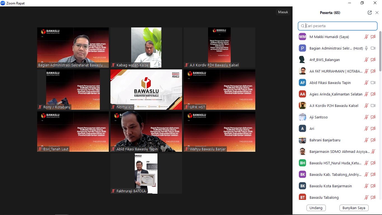Click muted mic icon for Bawaslu Kab. Tabalong_Andriy

coord(366,174)
